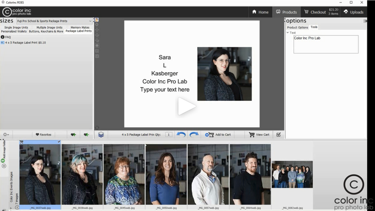This screenshot has width=375, height=211.
Task: Undo the last edit with the blue arrow
Action: pos(181,134)
